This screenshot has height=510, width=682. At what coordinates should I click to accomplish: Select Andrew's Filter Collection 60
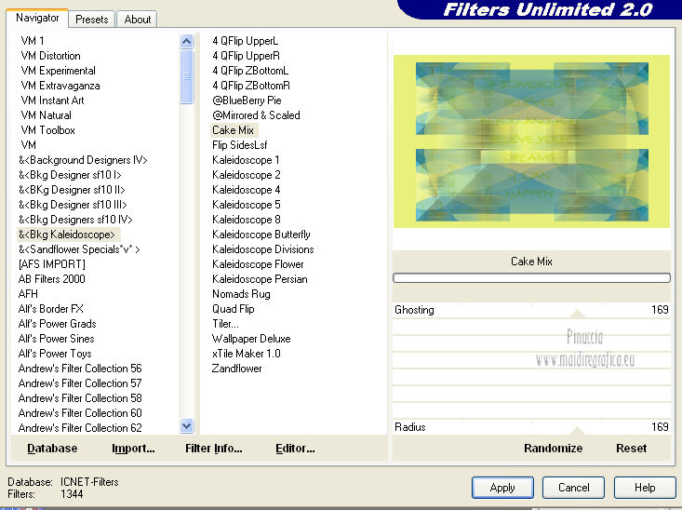pyautogui.click(x=80, y=413)
